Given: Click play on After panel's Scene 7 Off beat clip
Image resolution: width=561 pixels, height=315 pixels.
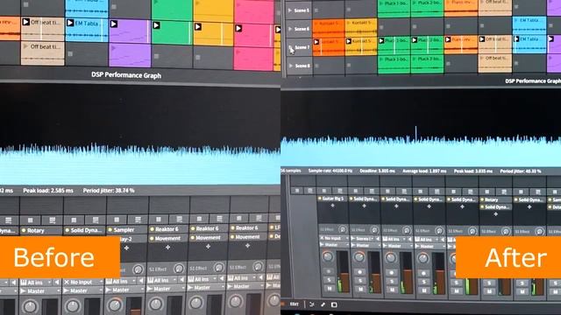Looking at the screenshot, I should (x=482, y=39).
